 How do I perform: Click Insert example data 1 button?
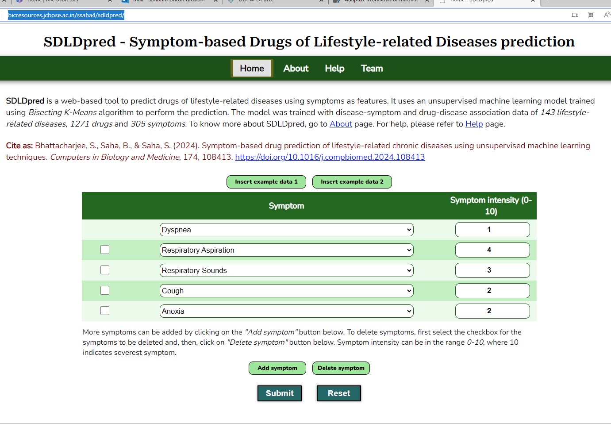point(266,182)
